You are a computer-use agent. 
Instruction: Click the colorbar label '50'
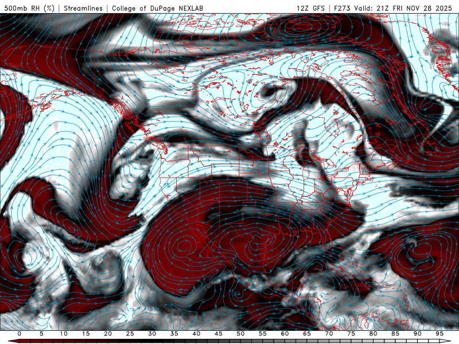[240, 334]
